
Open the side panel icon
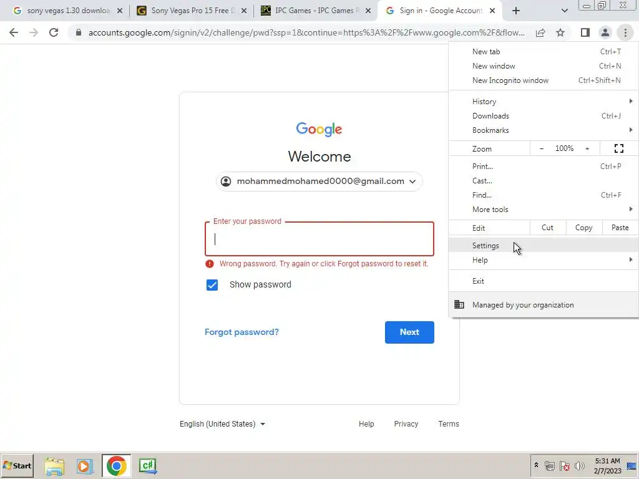(x=585, y=32)
